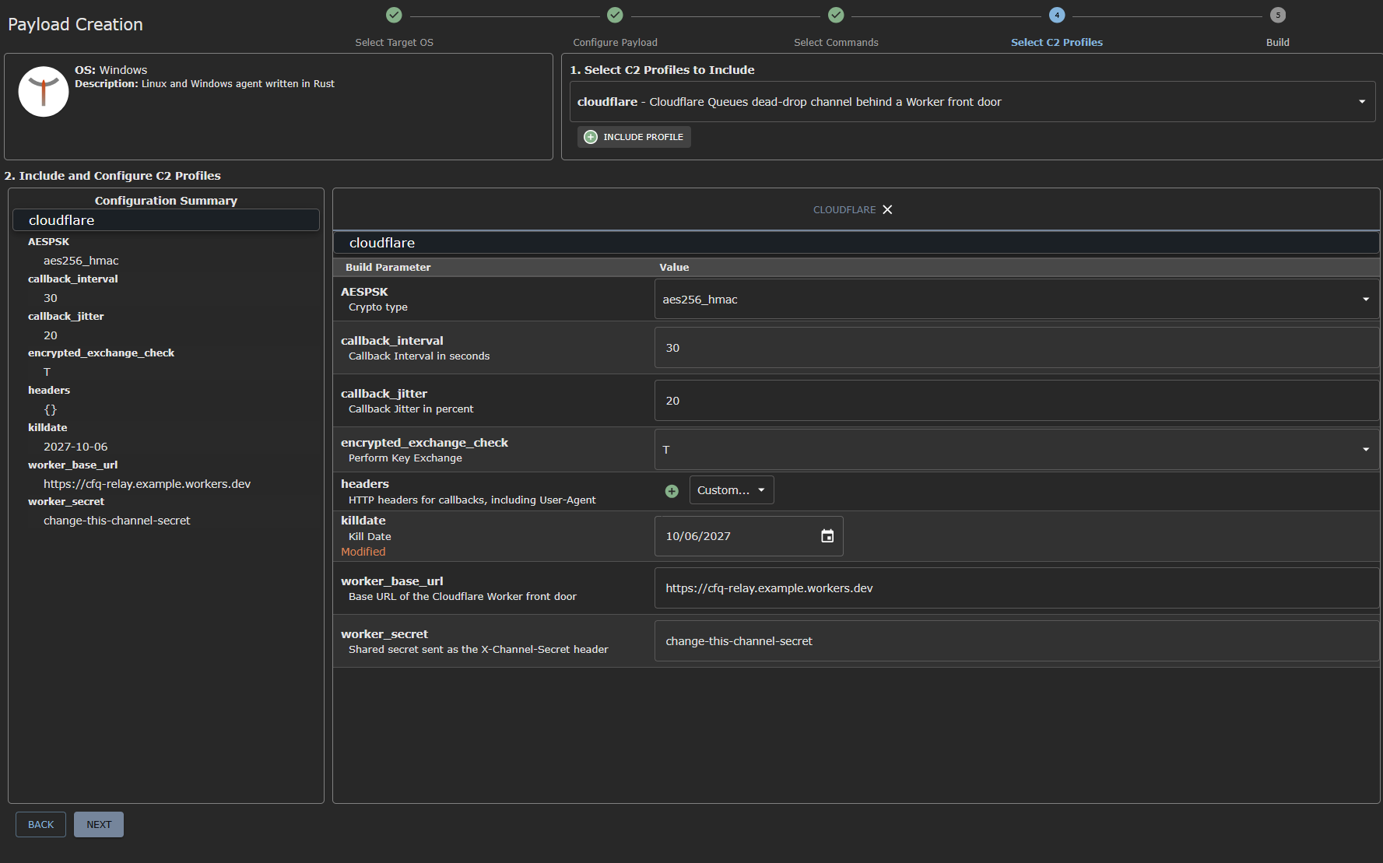Click the INCLUDE PROFILE button

(x=634, y=137)
